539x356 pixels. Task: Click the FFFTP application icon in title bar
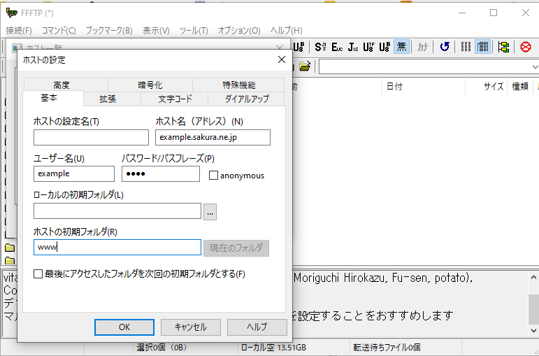tap(12, 13)
